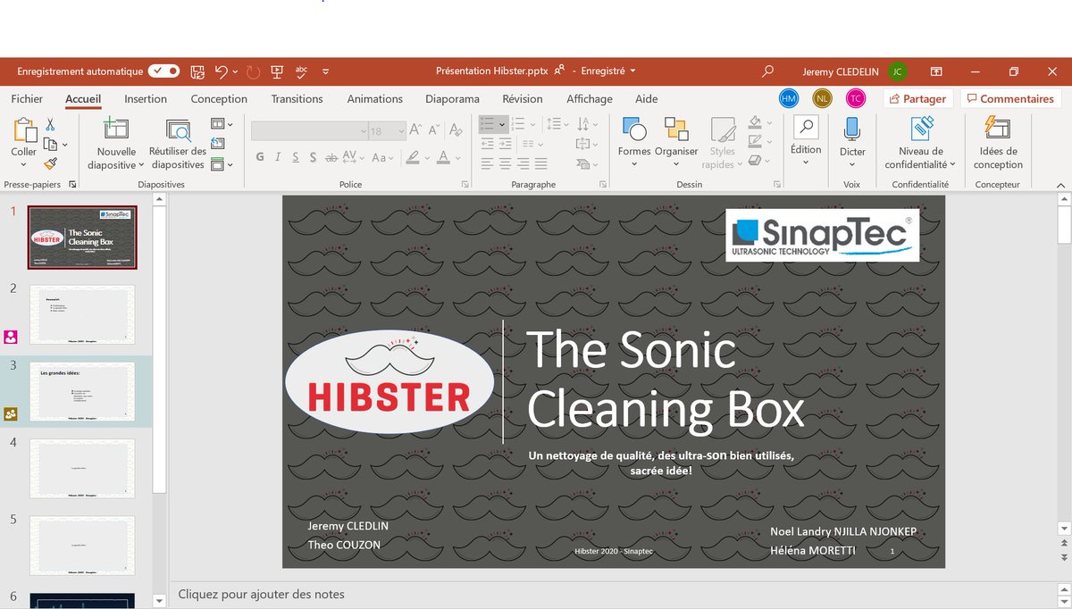Open the Affichage tab
The height and width of the screenshot is (609, 1072).
coord(590,99)
